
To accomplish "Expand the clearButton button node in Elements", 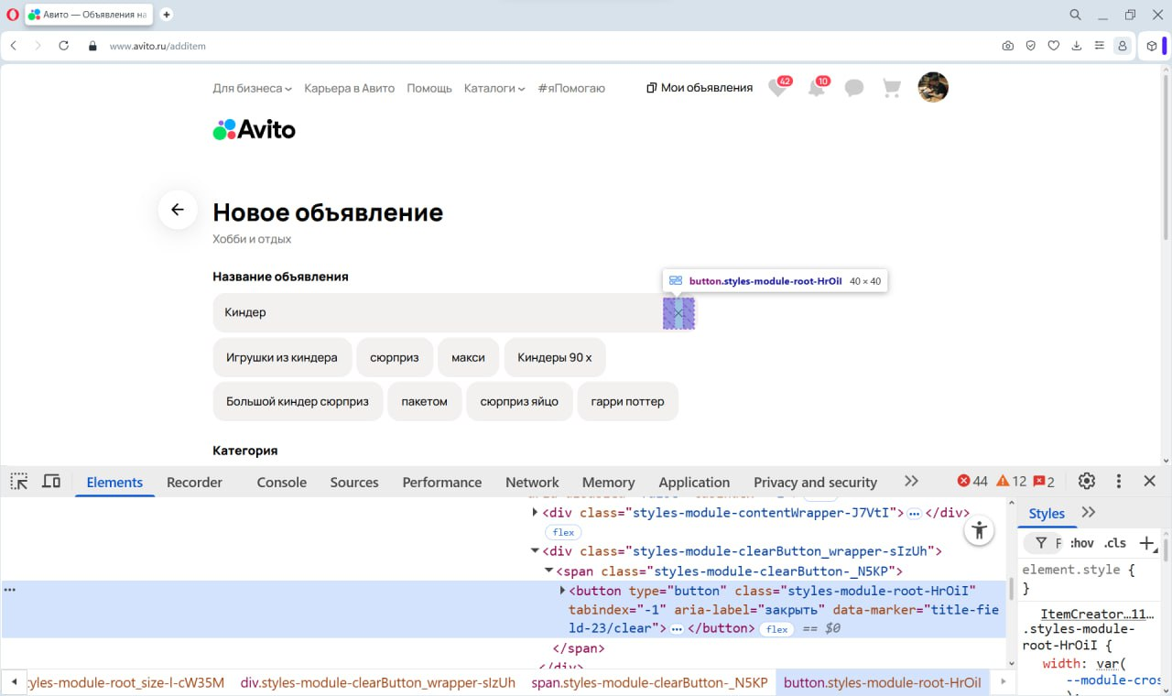I will [561, 590].
